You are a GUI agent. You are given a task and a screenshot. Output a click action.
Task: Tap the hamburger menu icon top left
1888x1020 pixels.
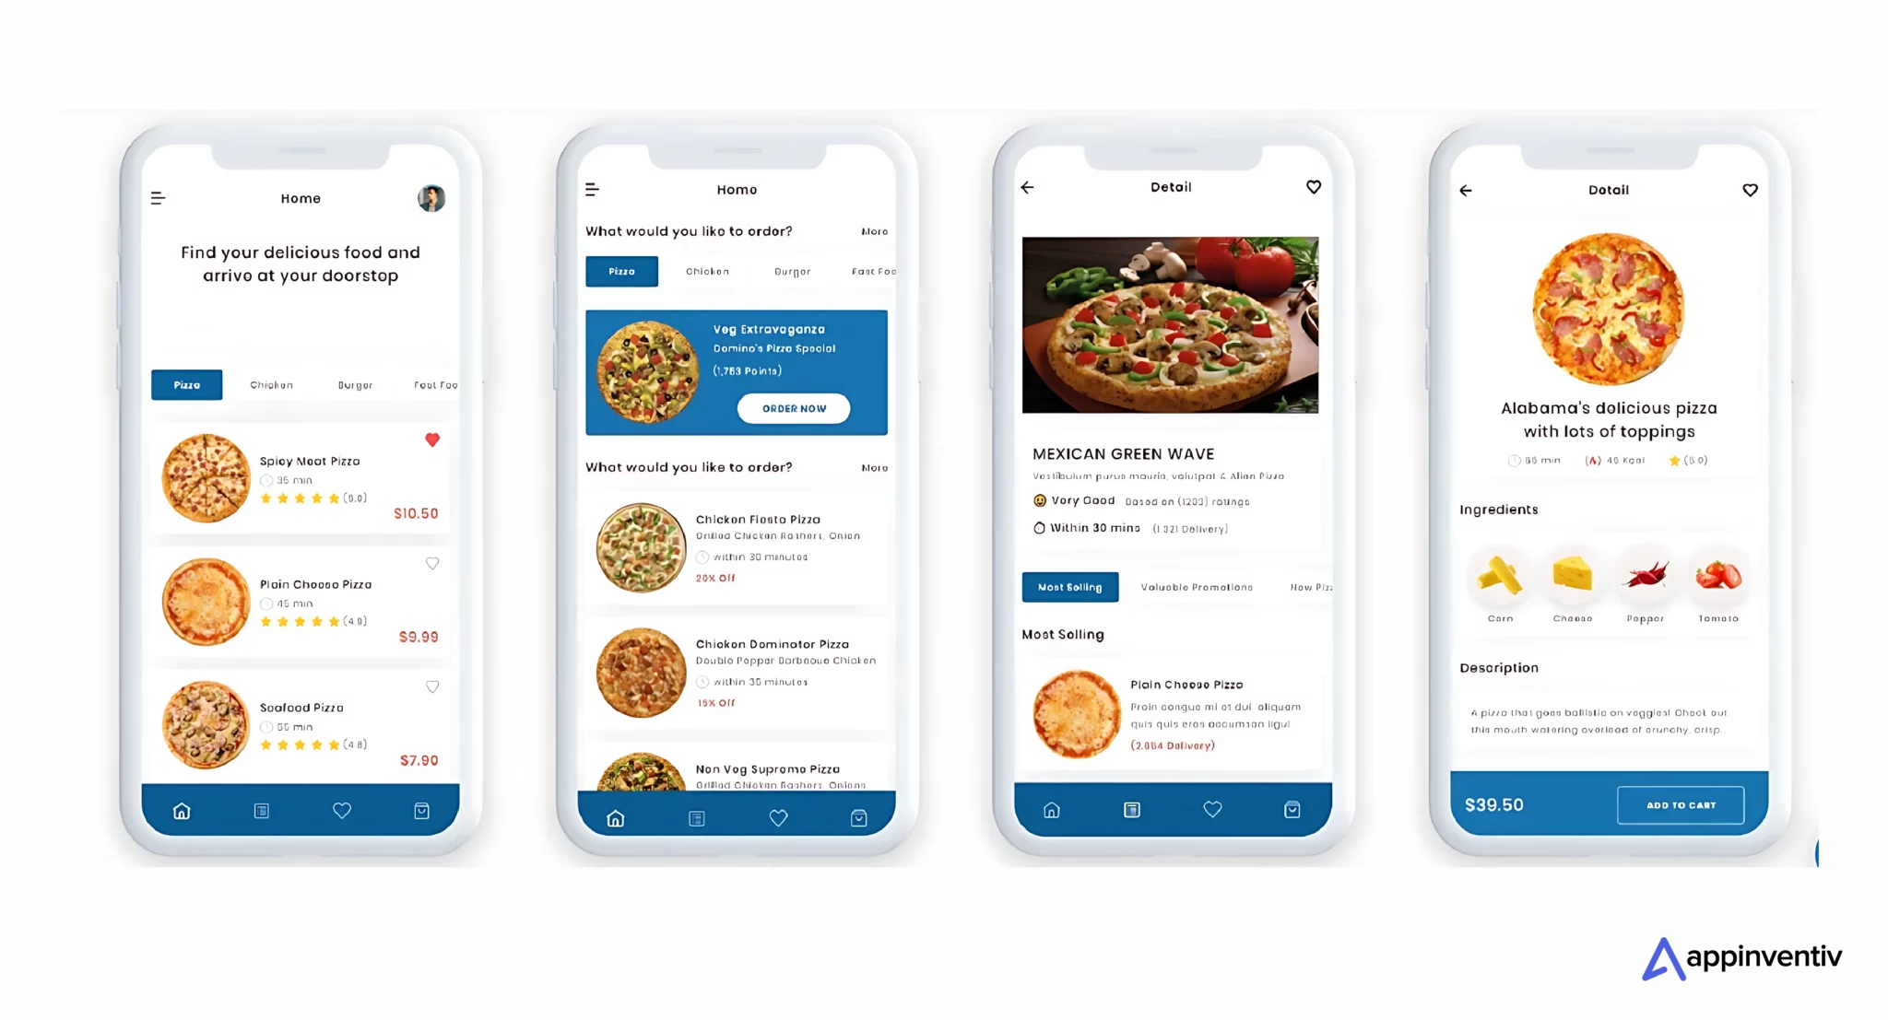[159, 196]
